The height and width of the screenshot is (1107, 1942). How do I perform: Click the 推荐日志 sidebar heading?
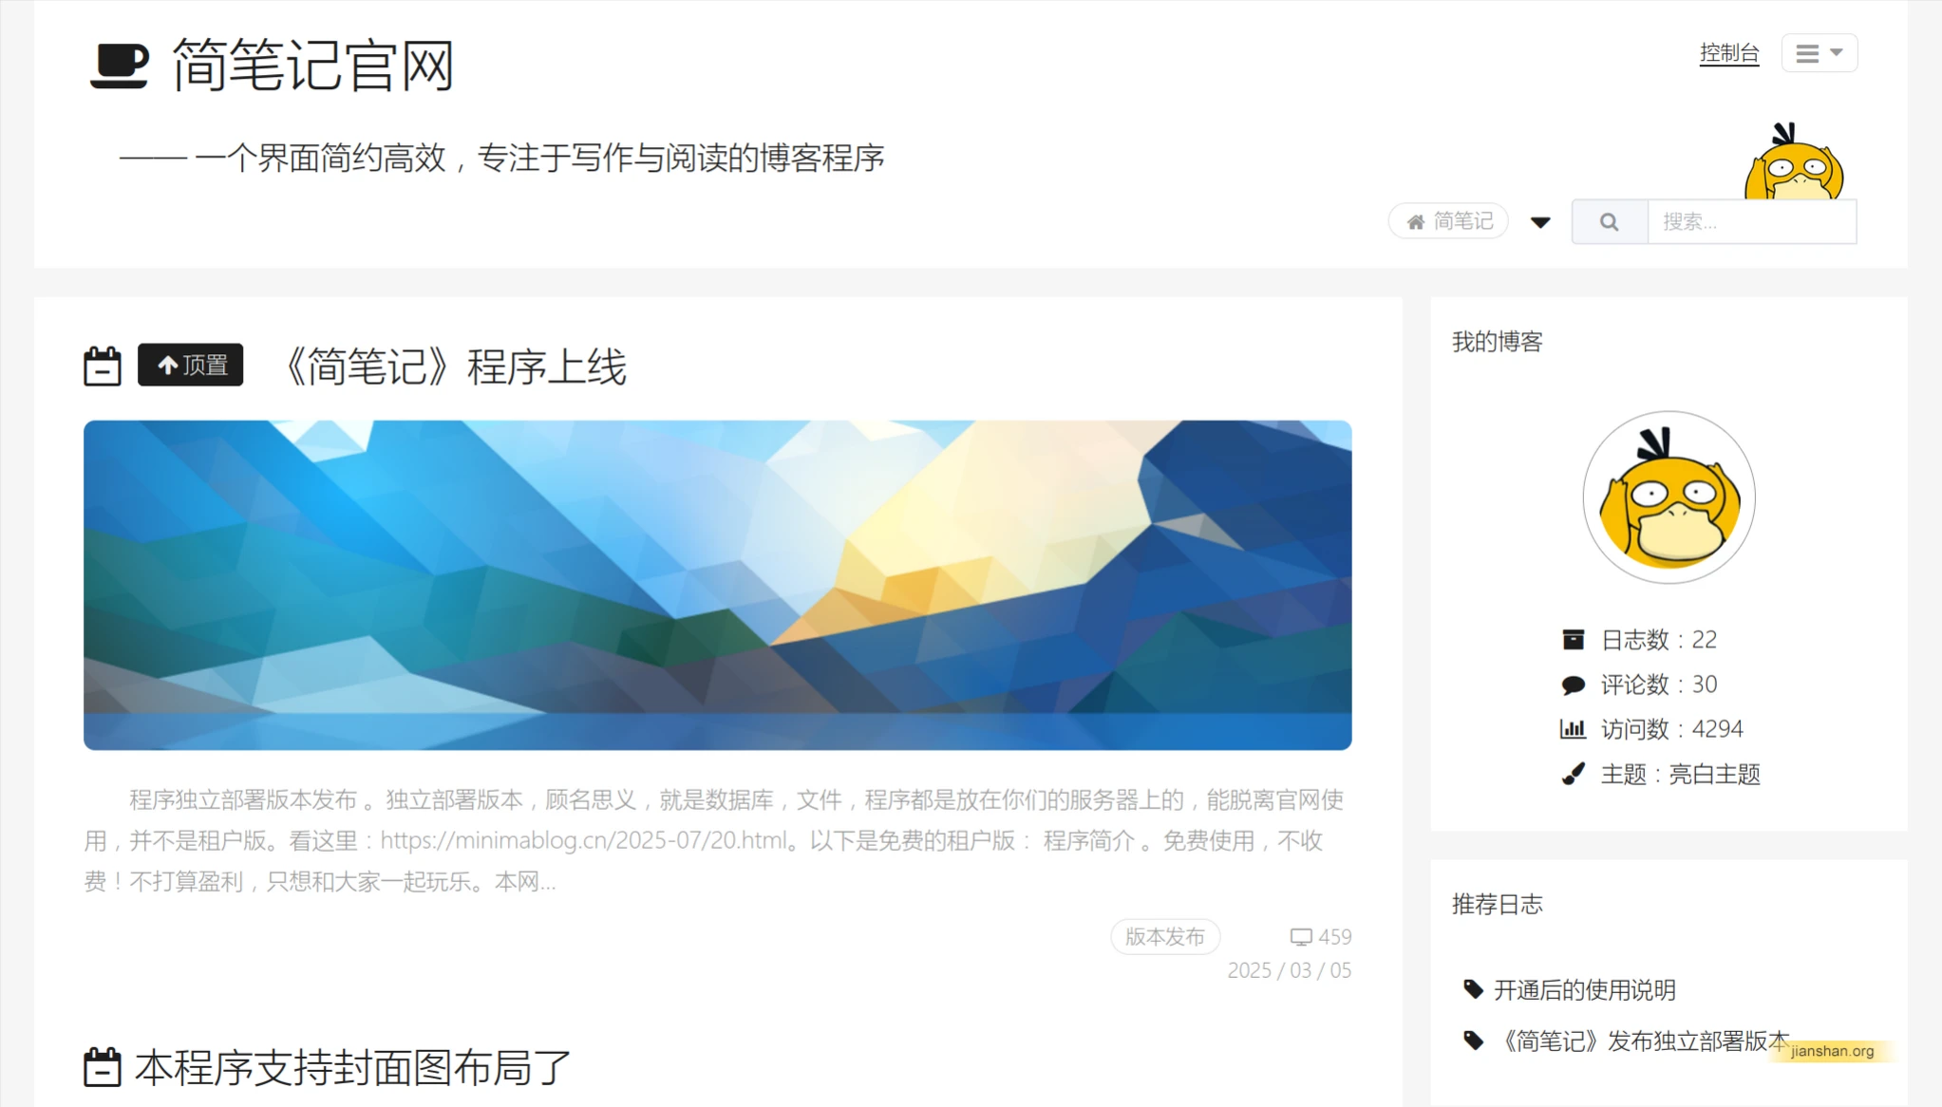coord(1498,905)
